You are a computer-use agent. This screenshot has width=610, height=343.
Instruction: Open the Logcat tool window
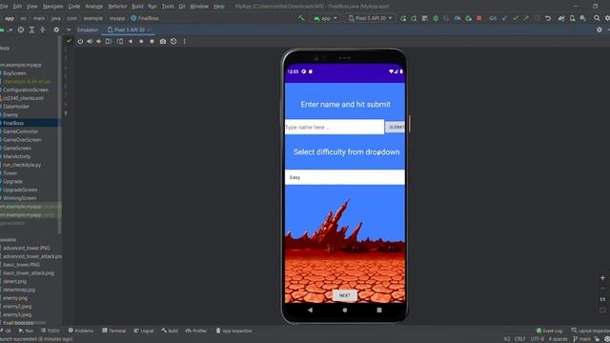pos(144,331)
